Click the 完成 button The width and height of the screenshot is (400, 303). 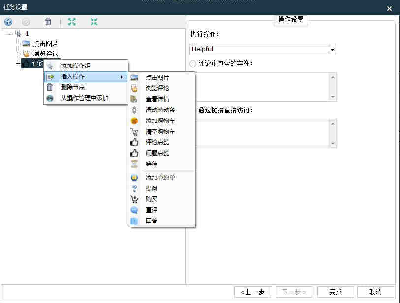(336, 292)
